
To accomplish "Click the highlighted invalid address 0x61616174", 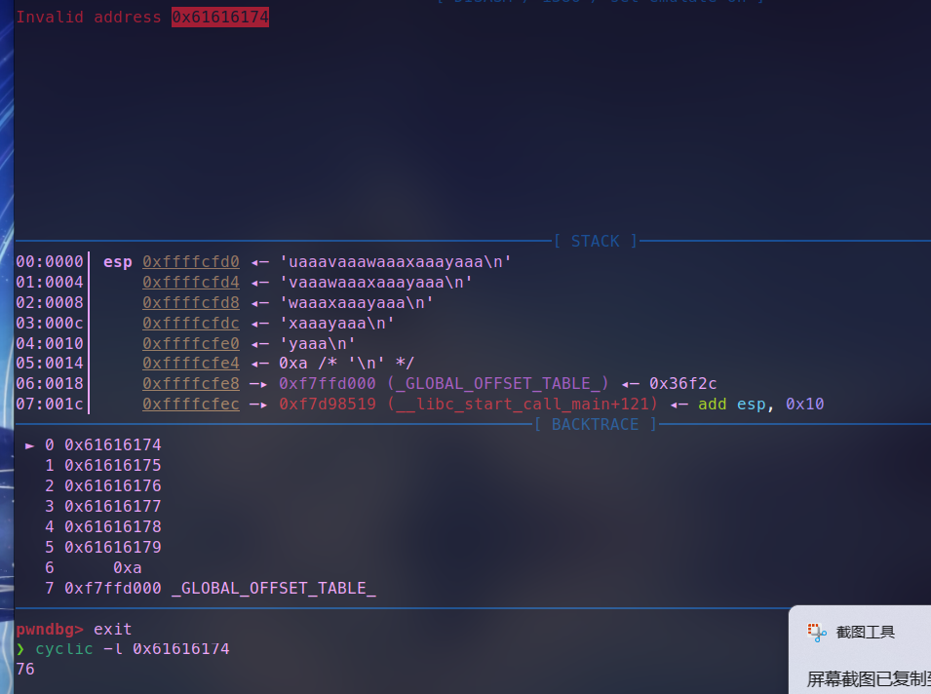I will pos(220,18).
